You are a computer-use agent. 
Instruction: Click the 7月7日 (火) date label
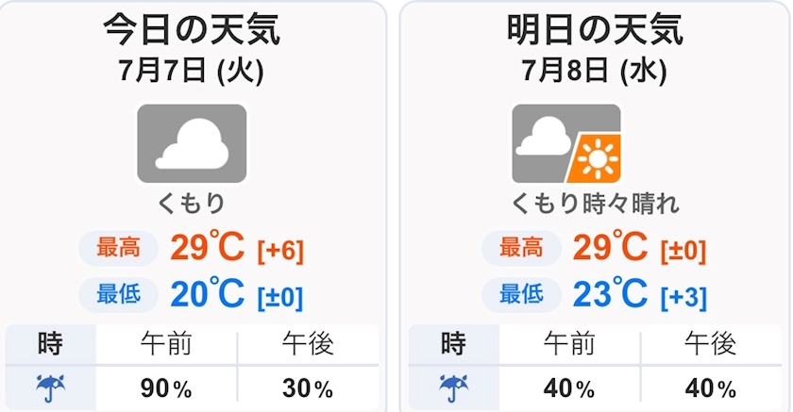pos(192,72)
